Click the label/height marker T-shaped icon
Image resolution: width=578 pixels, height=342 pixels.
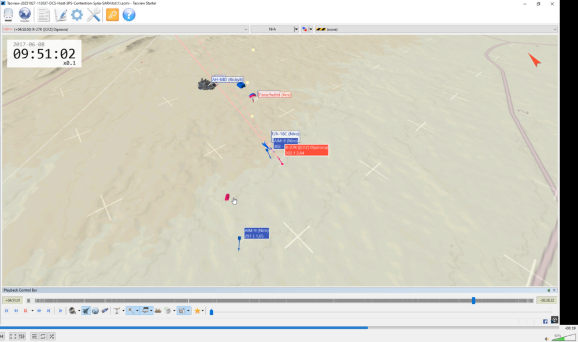pyautogui.click(x=117, y=311)
